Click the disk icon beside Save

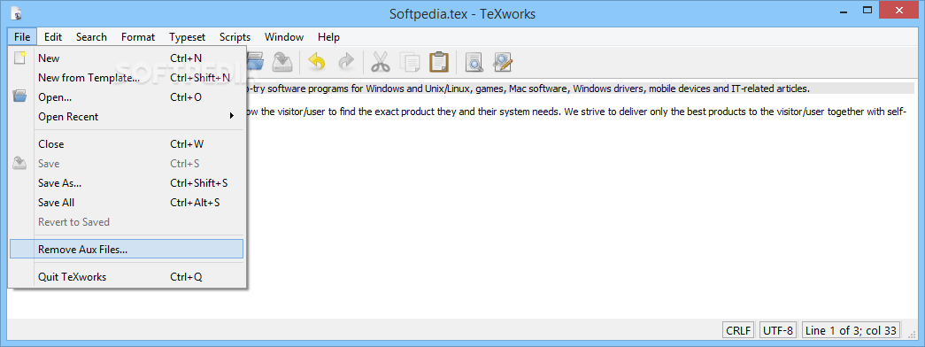coord(20,163)
